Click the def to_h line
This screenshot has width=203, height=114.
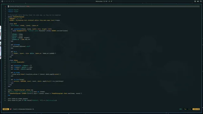point(14,52)
